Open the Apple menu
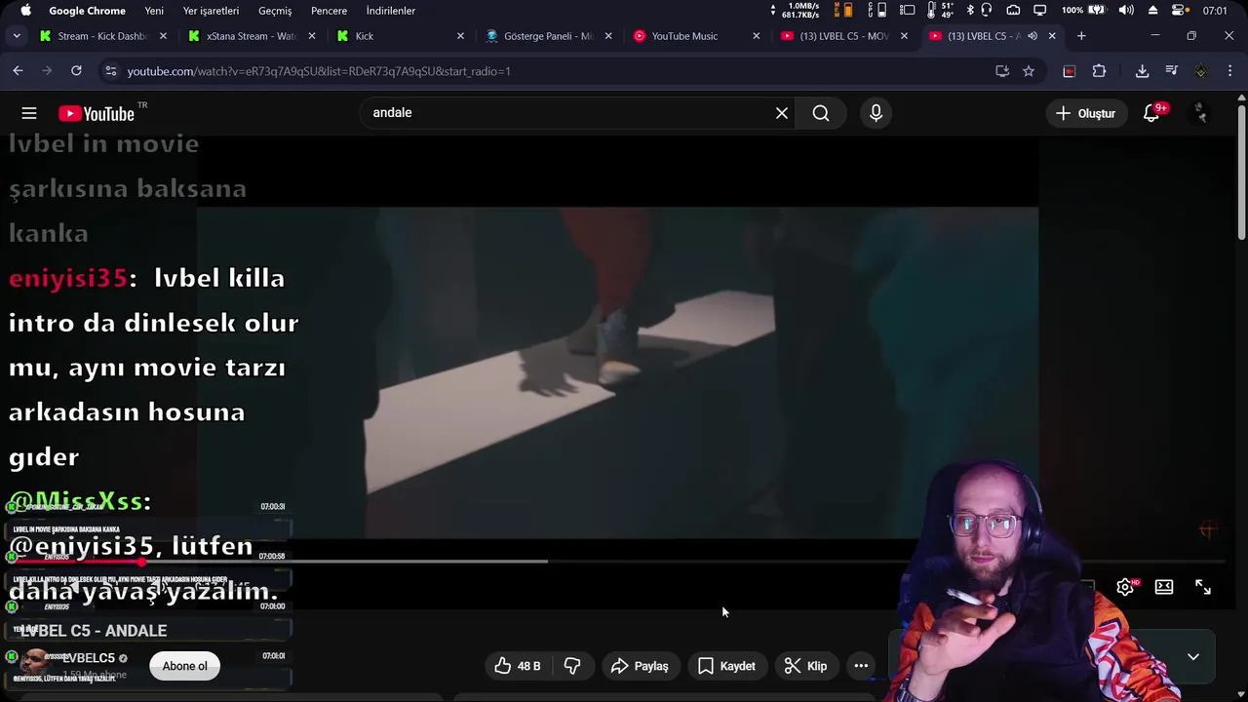 pos(25,11)
